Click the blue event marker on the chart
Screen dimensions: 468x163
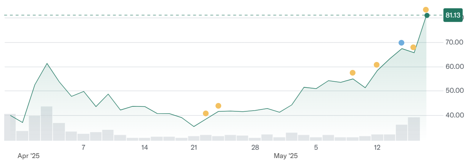coord(401,43)
